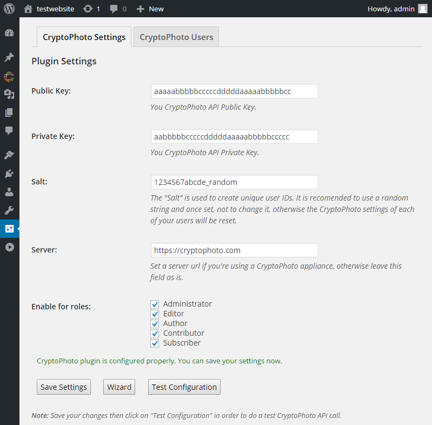Click the updates refresh icon
The image size is (432, 425).
[88, 9]
